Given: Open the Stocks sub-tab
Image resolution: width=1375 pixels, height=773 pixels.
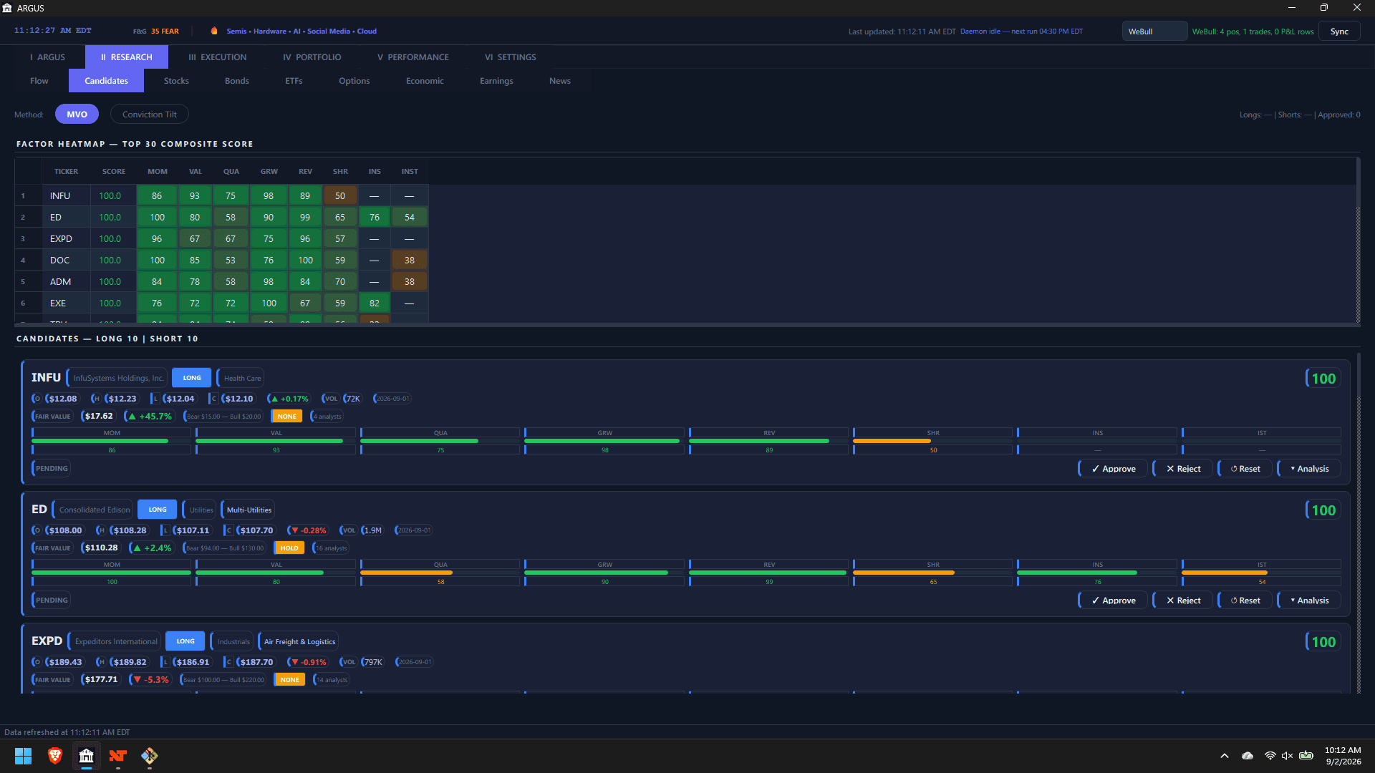Looking at the screenshot, I should tap(176, 81).
